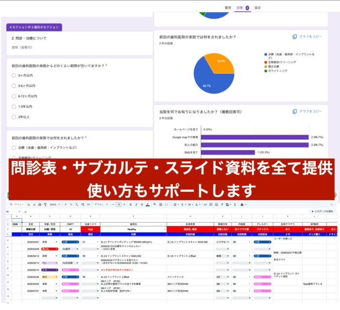
Task: Click the 2. 問診・治療について section title
Action: point(29,38)
